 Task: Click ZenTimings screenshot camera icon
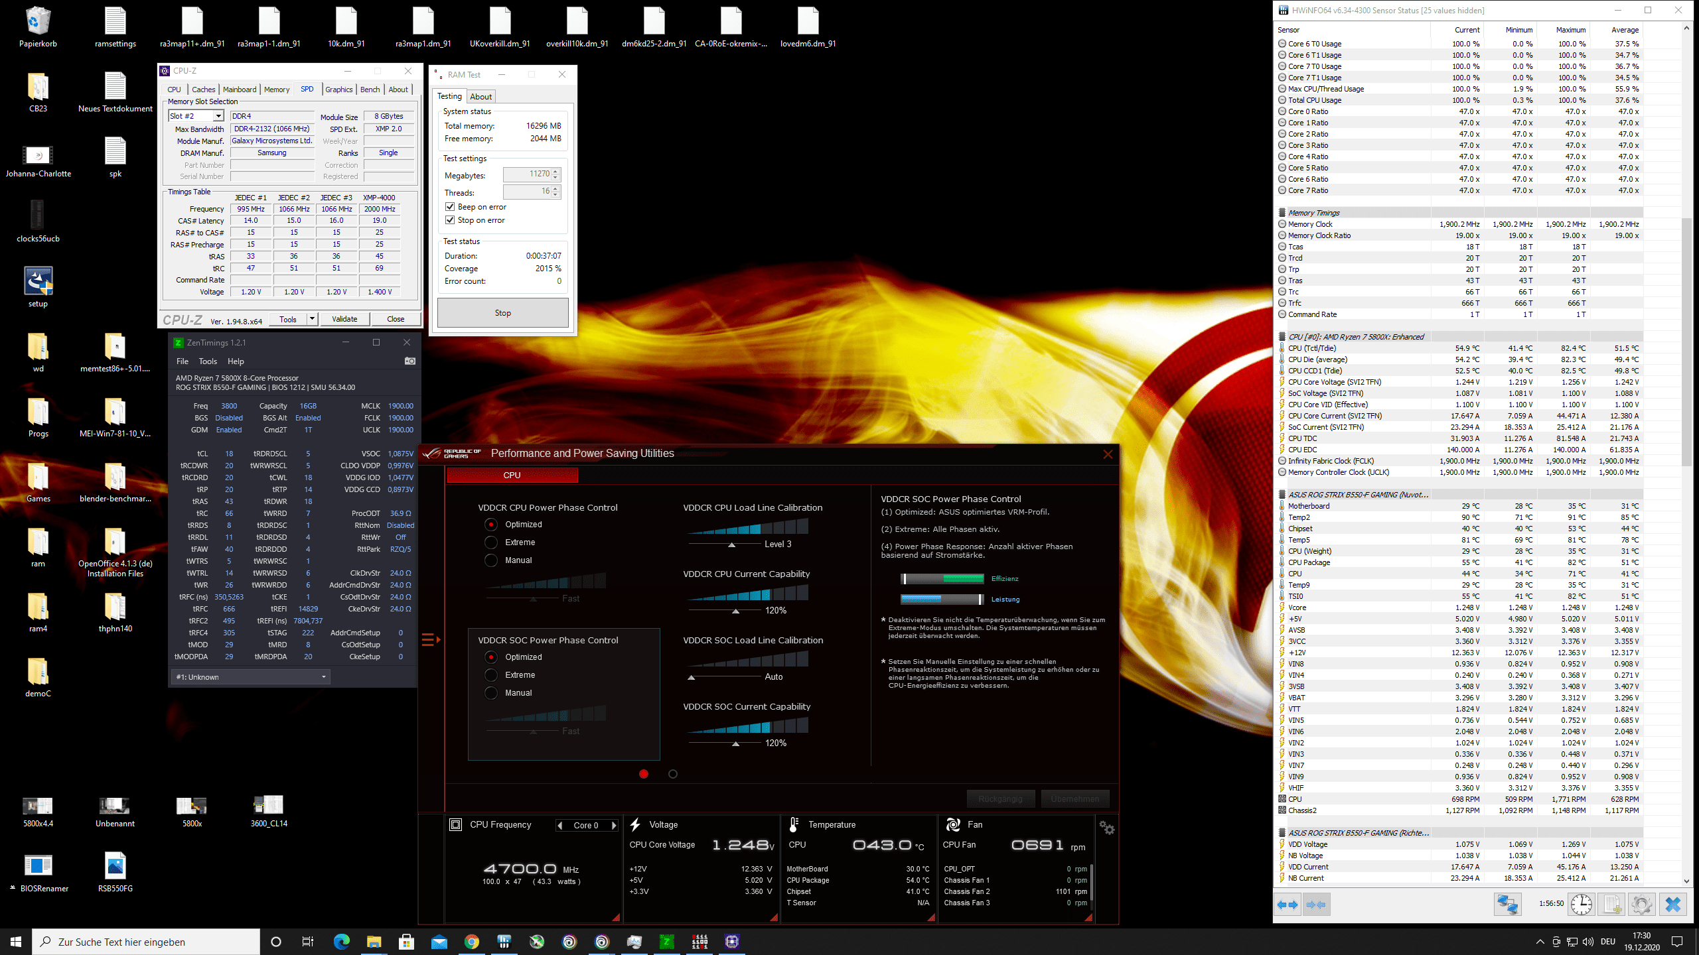pos(410,361)
